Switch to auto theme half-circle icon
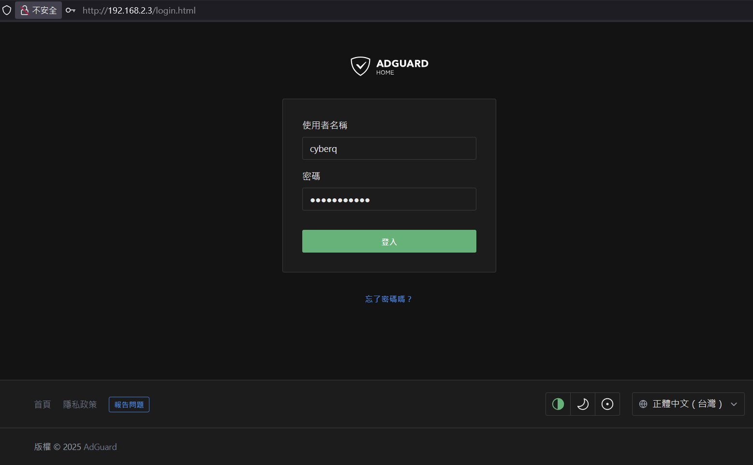 click(558, 404)
